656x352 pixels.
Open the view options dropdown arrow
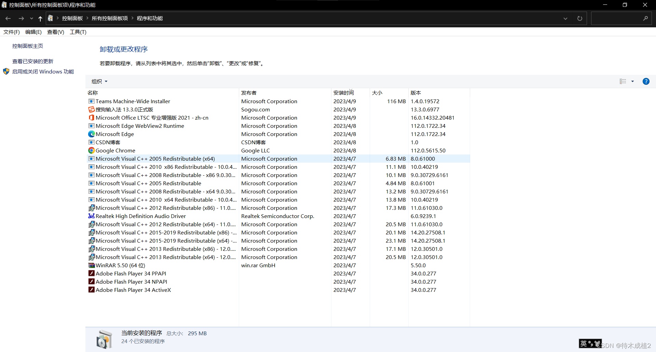(632, 81)
